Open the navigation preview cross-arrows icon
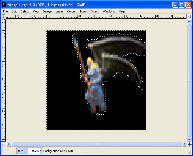Screen dimensions: 193x156 coord(189,144)
